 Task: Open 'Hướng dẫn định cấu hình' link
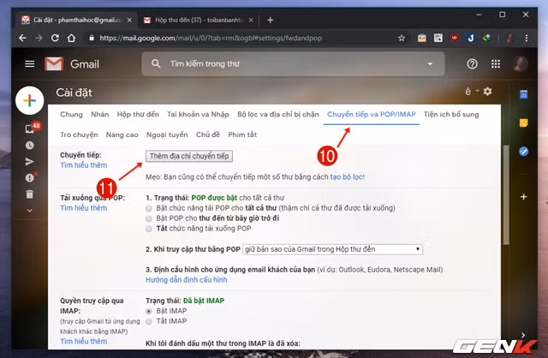pos(186,280)
